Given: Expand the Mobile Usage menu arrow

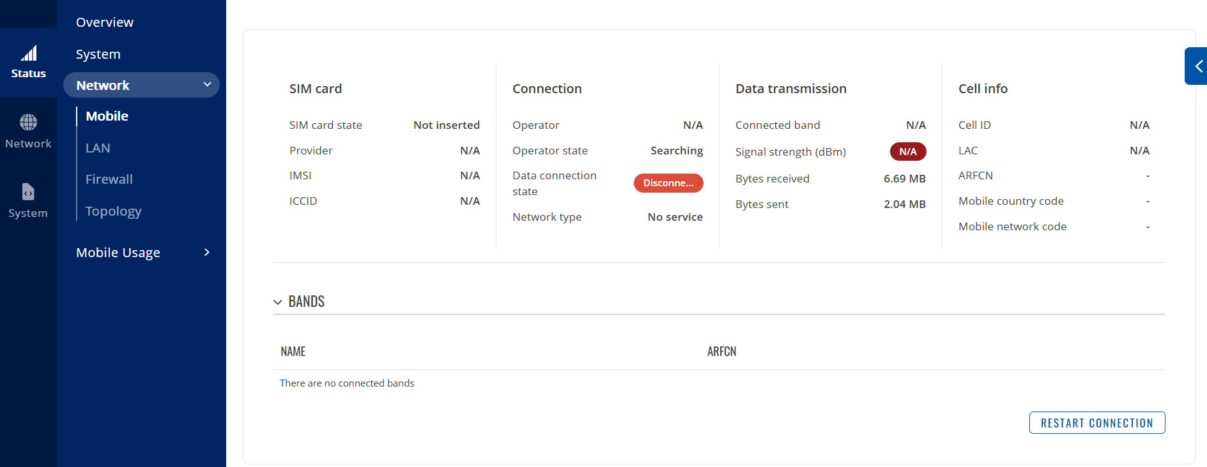Looking at the screenshot, I should click(206, 253).
